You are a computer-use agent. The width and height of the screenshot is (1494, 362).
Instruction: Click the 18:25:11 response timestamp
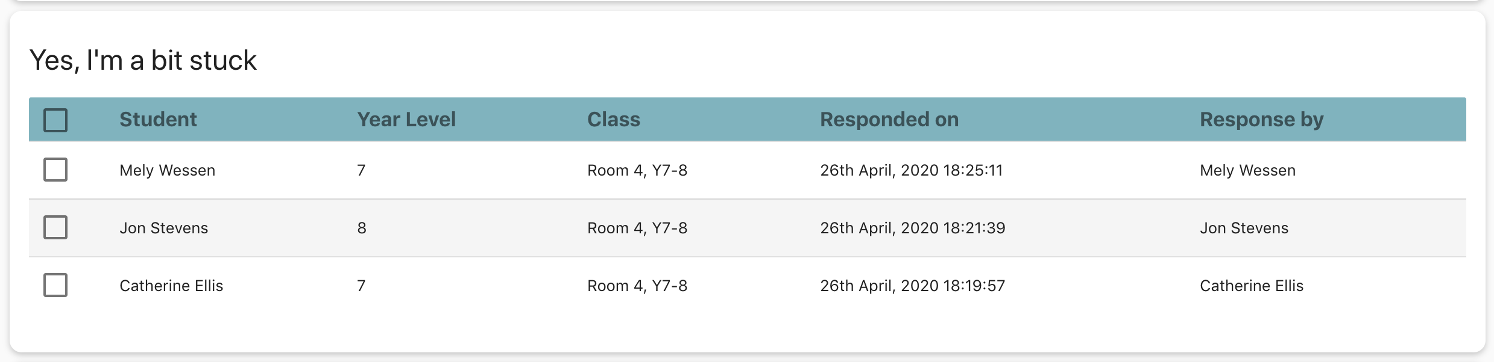point(911,170)
